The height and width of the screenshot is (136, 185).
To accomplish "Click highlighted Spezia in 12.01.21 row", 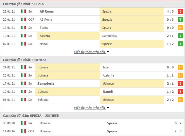I will 45,36.
